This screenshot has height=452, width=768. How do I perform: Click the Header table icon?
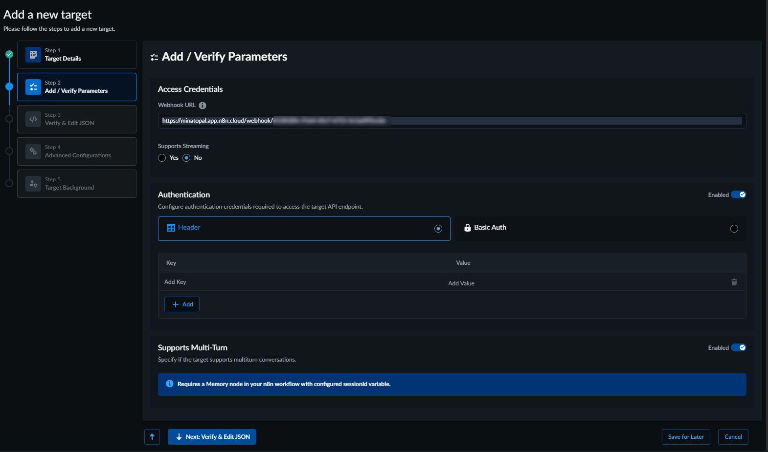(x=171, y=228)
